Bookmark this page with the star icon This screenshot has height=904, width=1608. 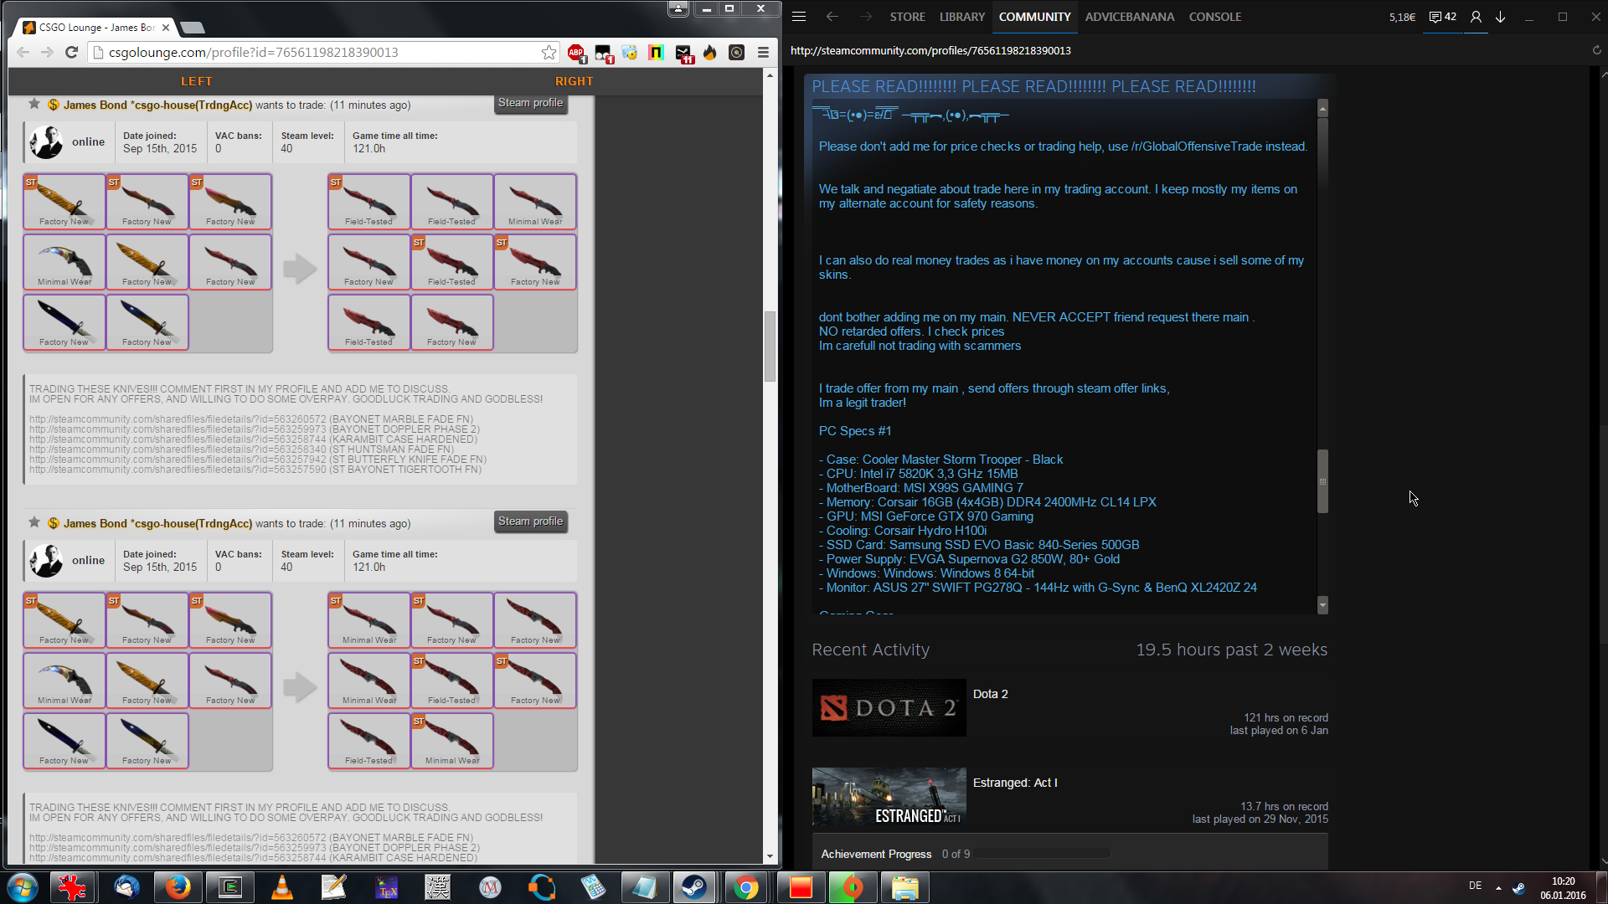click(549, 53)
